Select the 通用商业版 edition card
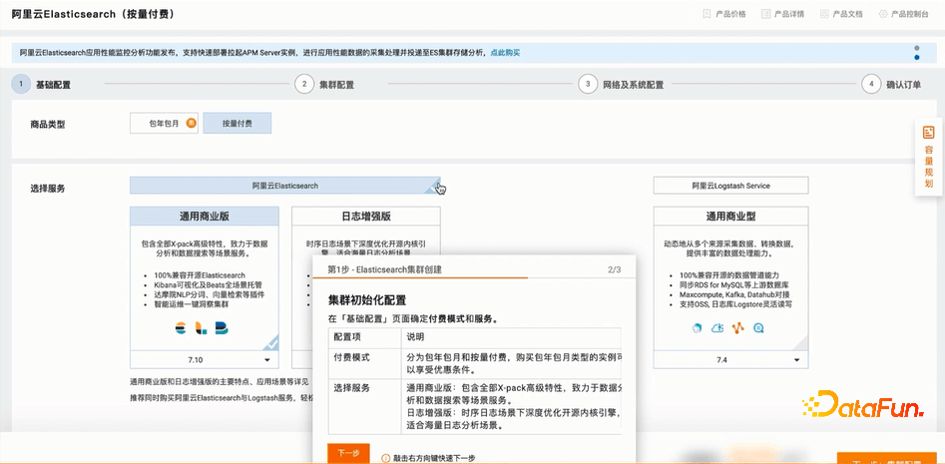The image size is (945, 464). click(205, 287)
